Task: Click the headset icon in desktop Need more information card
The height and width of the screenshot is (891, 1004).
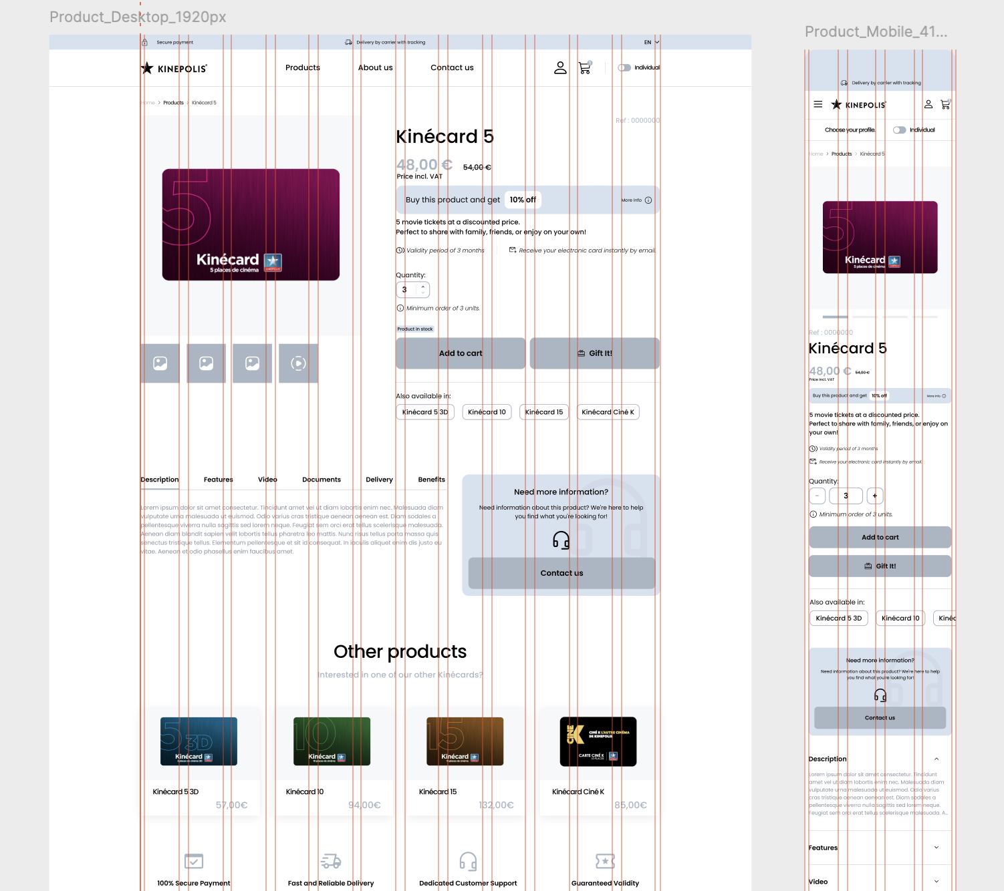Action: pyautogui.click(x=561, y=540)
